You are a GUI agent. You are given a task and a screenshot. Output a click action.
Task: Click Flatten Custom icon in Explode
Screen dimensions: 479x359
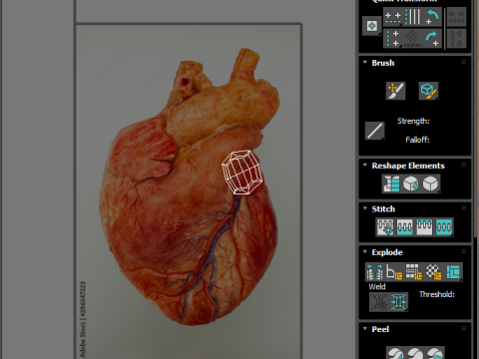(x=453, y=272)
